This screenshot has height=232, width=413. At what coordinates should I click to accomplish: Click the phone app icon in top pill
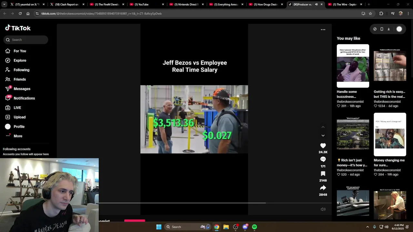(x=382, y=29)
